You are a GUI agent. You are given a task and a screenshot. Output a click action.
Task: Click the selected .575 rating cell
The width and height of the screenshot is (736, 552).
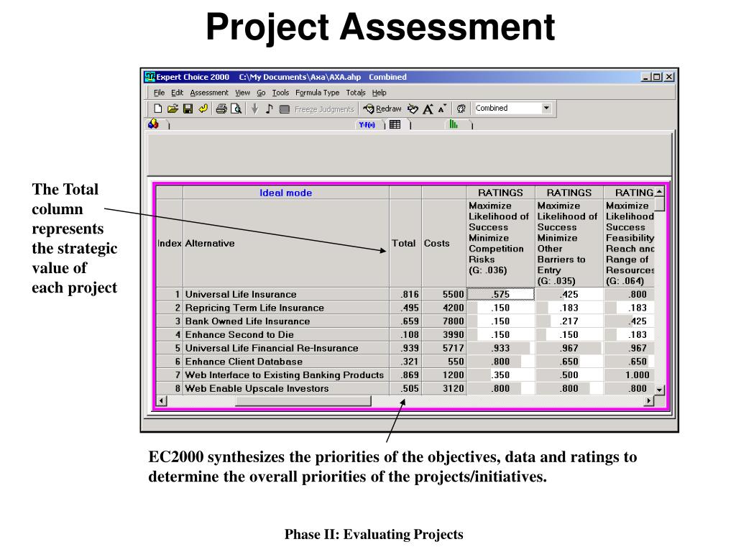(x=501, y=294)
